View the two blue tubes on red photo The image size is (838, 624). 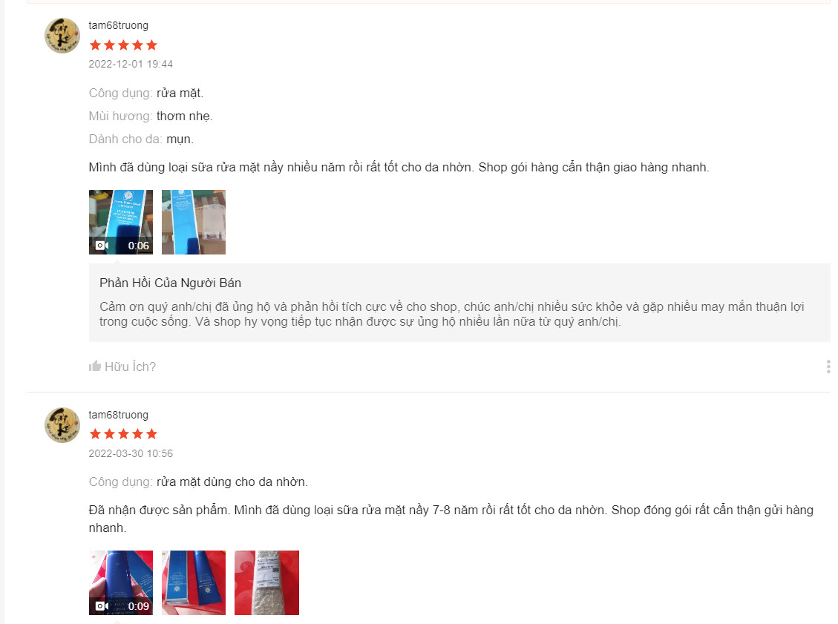tap(194, 583)
